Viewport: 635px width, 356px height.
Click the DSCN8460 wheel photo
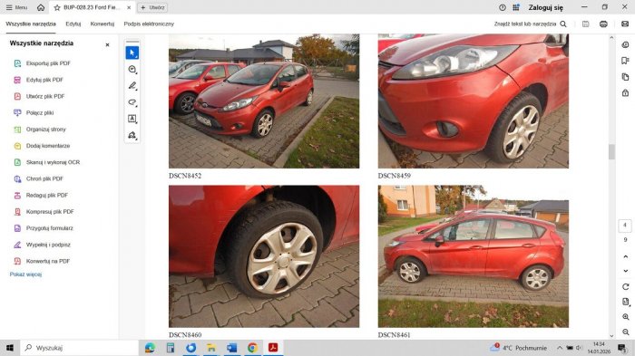tap(264, 256)
